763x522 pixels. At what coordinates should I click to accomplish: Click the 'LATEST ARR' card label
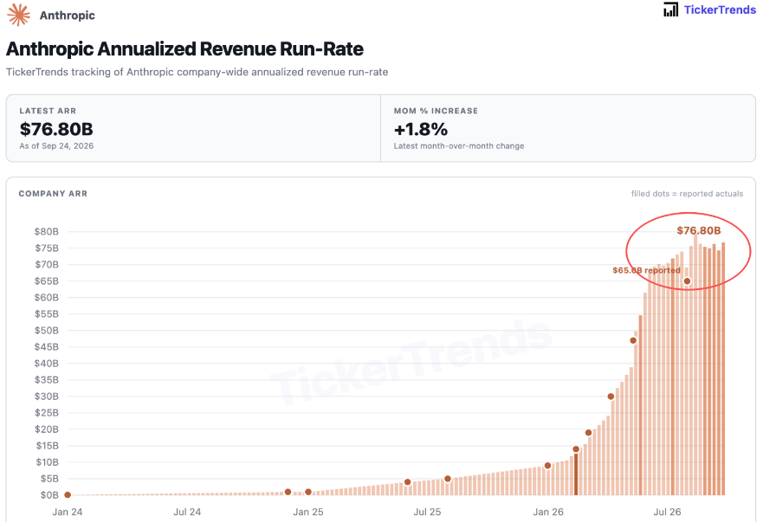click(x=48, y=111)
